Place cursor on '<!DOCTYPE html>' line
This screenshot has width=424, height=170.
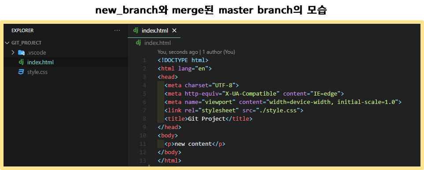tap(183, 60)
